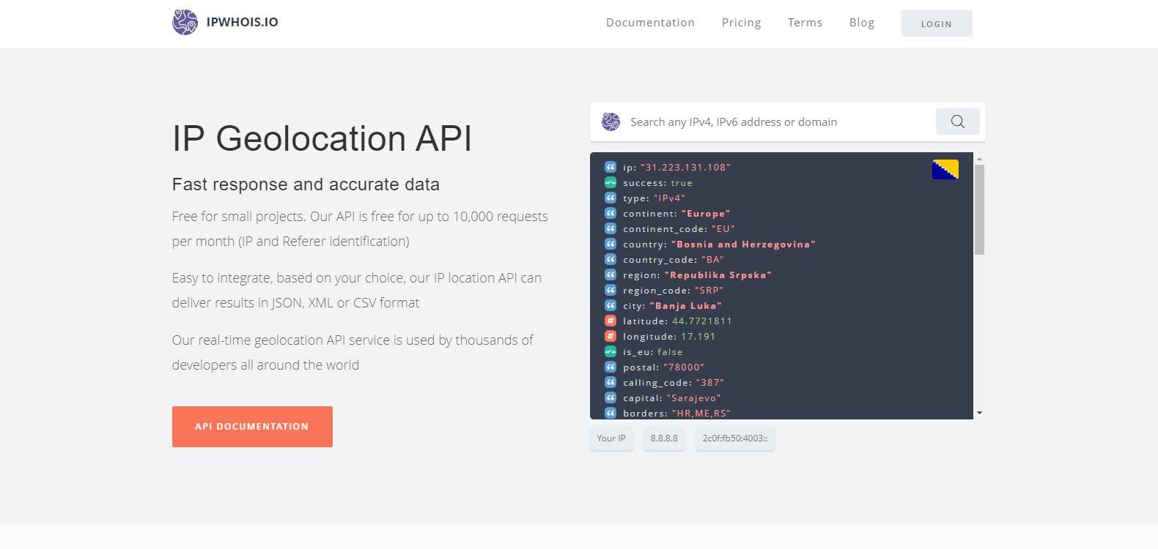
Task: Click the API DOCUMENTATION button
Action: pyautogui.click(x=252, y=427)
